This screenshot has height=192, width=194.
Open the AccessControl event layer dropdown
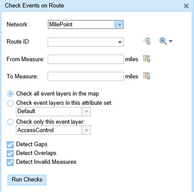click(86, 130)
